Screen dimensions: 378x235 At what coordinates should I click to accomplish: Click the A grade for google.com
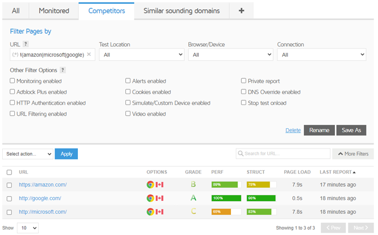click(193, 198)
